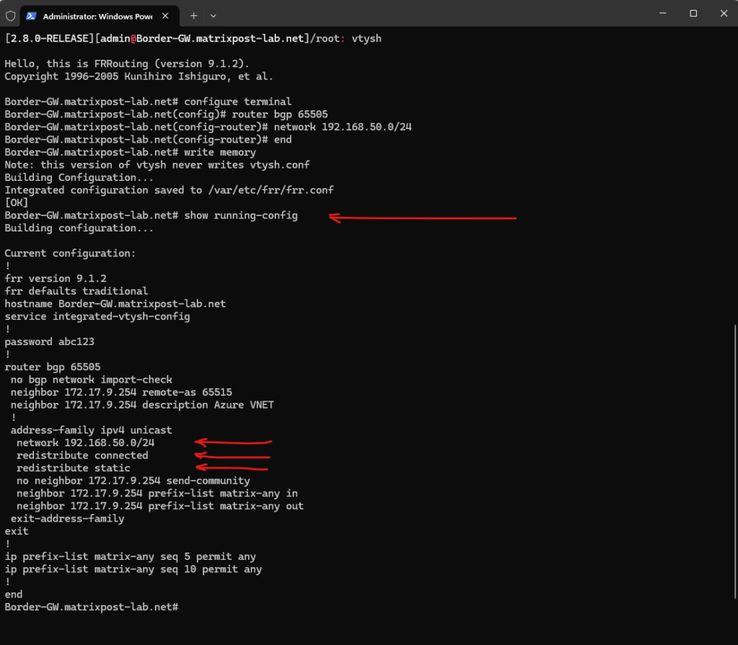Click the 'ip prefix-list matrix-any seq 5' line

(130, 557)
